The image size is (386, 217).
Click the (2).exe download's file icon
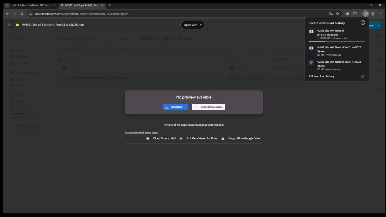[x=312, y=62]
